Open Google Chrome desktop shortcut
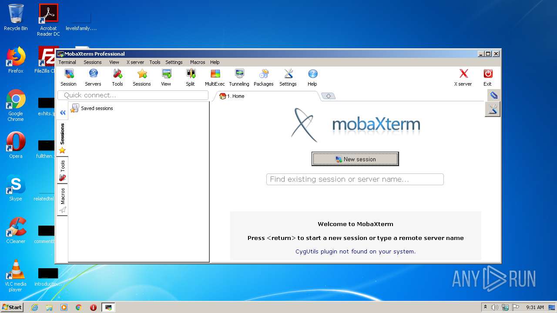The height and width of the screenshot is (313, 557). pyautogui.click(x=16, y=106)
